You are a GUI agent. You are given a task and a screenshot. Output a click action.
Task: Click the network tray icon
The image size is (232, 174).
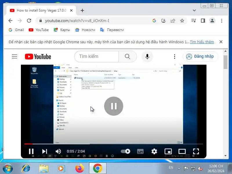193,168
